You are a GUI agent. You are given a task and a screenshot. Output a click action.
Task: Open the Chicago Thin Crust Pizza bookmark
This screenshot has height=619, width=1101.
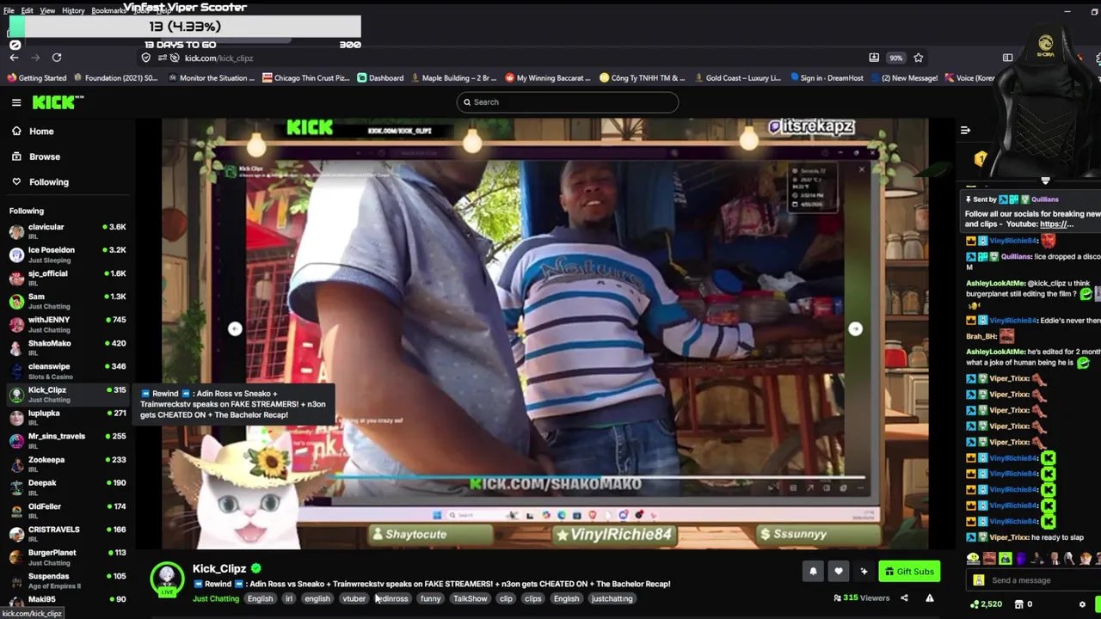[306, 77]
